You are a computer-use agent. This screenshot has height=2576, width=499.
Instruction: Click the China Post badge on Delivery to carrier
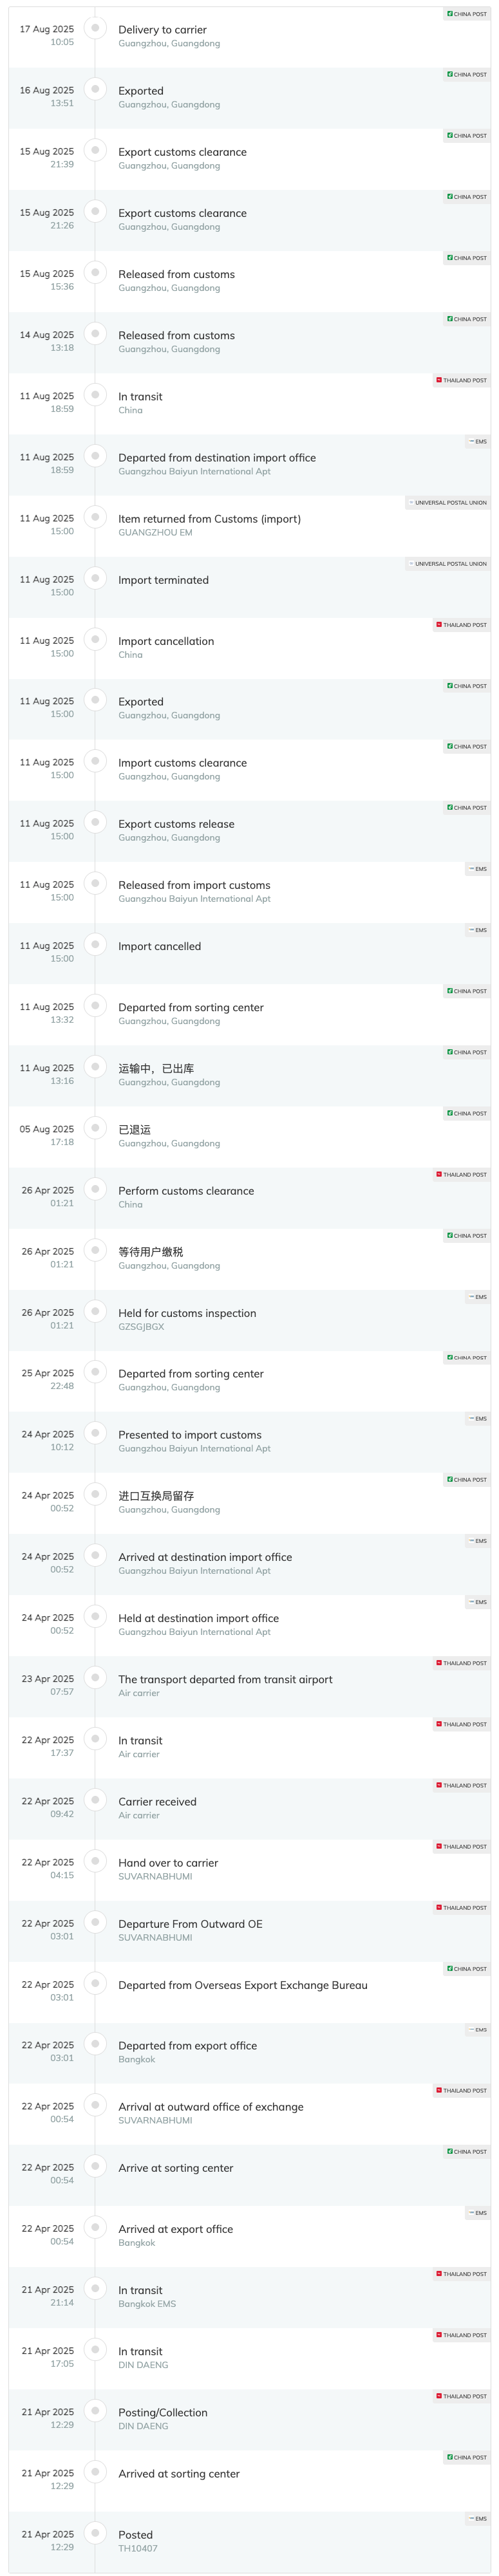(x=467, y=14)
